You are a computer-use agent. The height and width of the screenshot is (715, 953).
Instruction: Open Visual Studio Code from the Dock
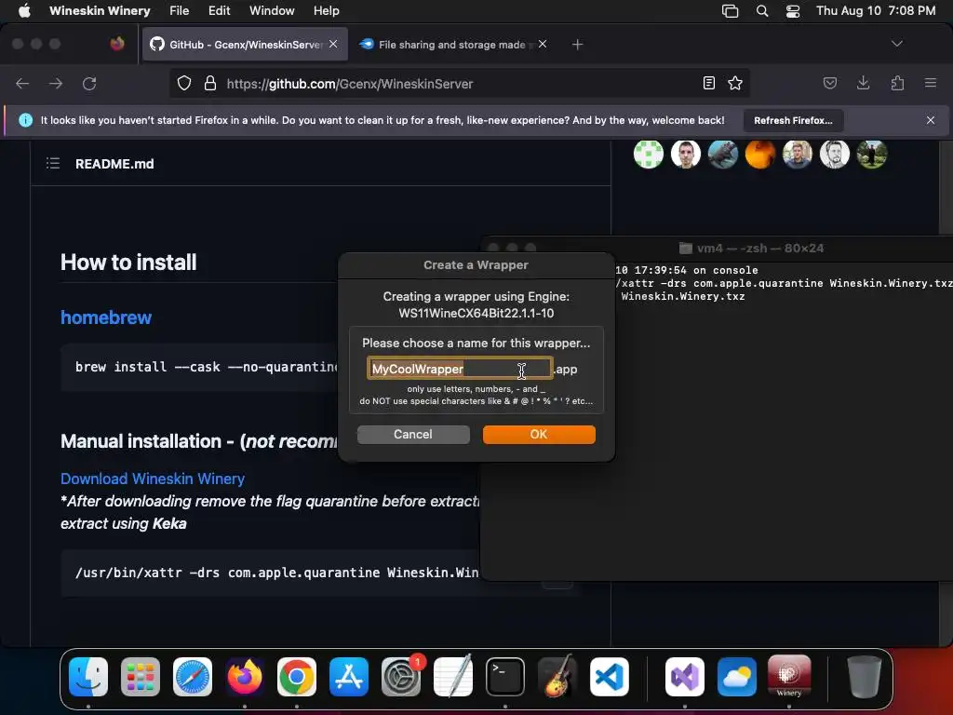tap(609, 677)
